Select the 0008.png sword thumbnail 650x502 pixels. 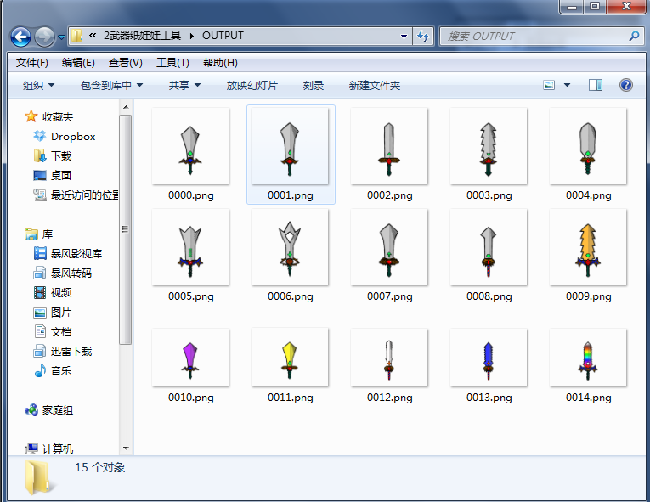(489, 247)
